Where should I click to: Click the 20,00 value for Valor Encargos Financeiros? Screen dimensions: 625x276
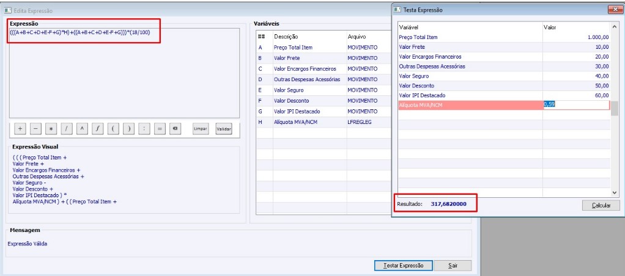pos(602,57)
